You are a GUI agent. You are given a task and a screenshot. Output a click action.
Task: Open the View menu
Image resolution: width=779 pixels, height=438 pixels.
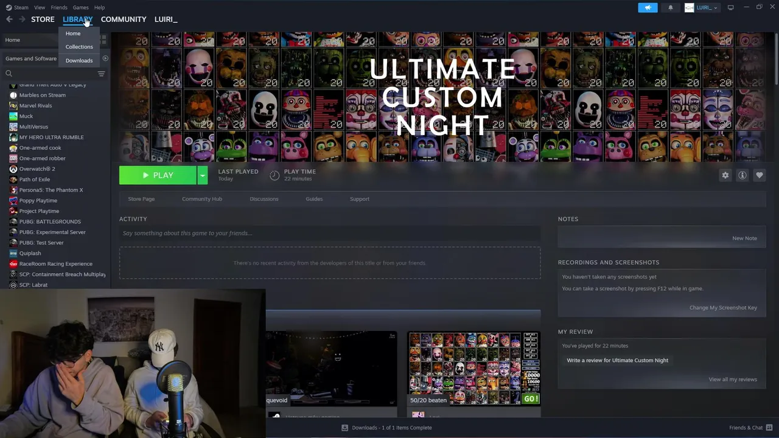point(40,7)
